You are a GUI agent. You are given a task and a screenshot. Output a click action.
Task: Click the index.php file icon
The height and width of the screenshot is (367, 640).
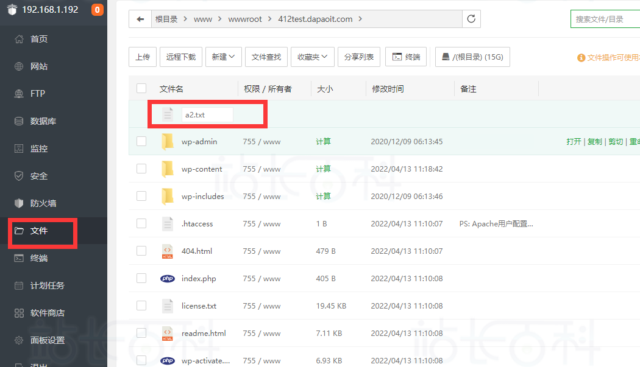click(x=168, y=279)
